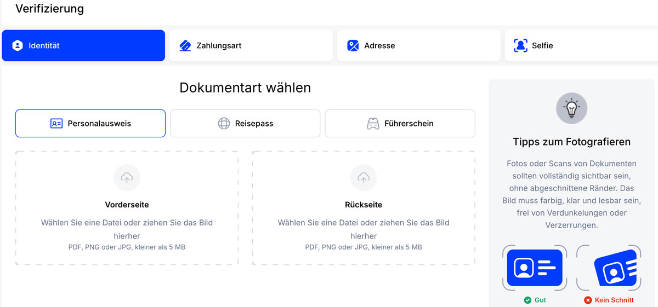Click the Vorderseite upload cloud icon
This screenshot has height=307, width=658.
pos(127,178)
